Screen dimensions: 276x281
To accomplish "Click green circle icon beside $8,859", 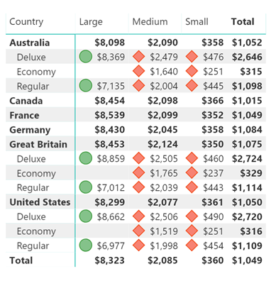I will [85, 158].
